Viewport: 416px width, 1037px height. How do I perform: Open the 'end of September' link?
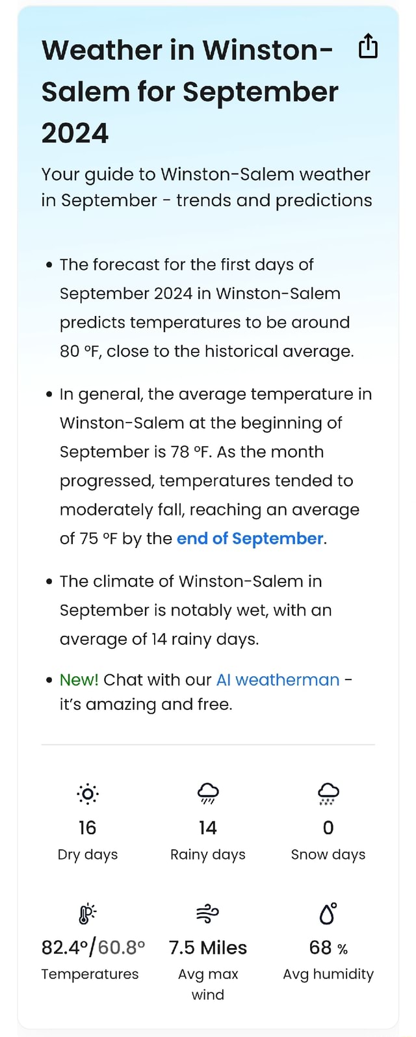tap(250, 538)
